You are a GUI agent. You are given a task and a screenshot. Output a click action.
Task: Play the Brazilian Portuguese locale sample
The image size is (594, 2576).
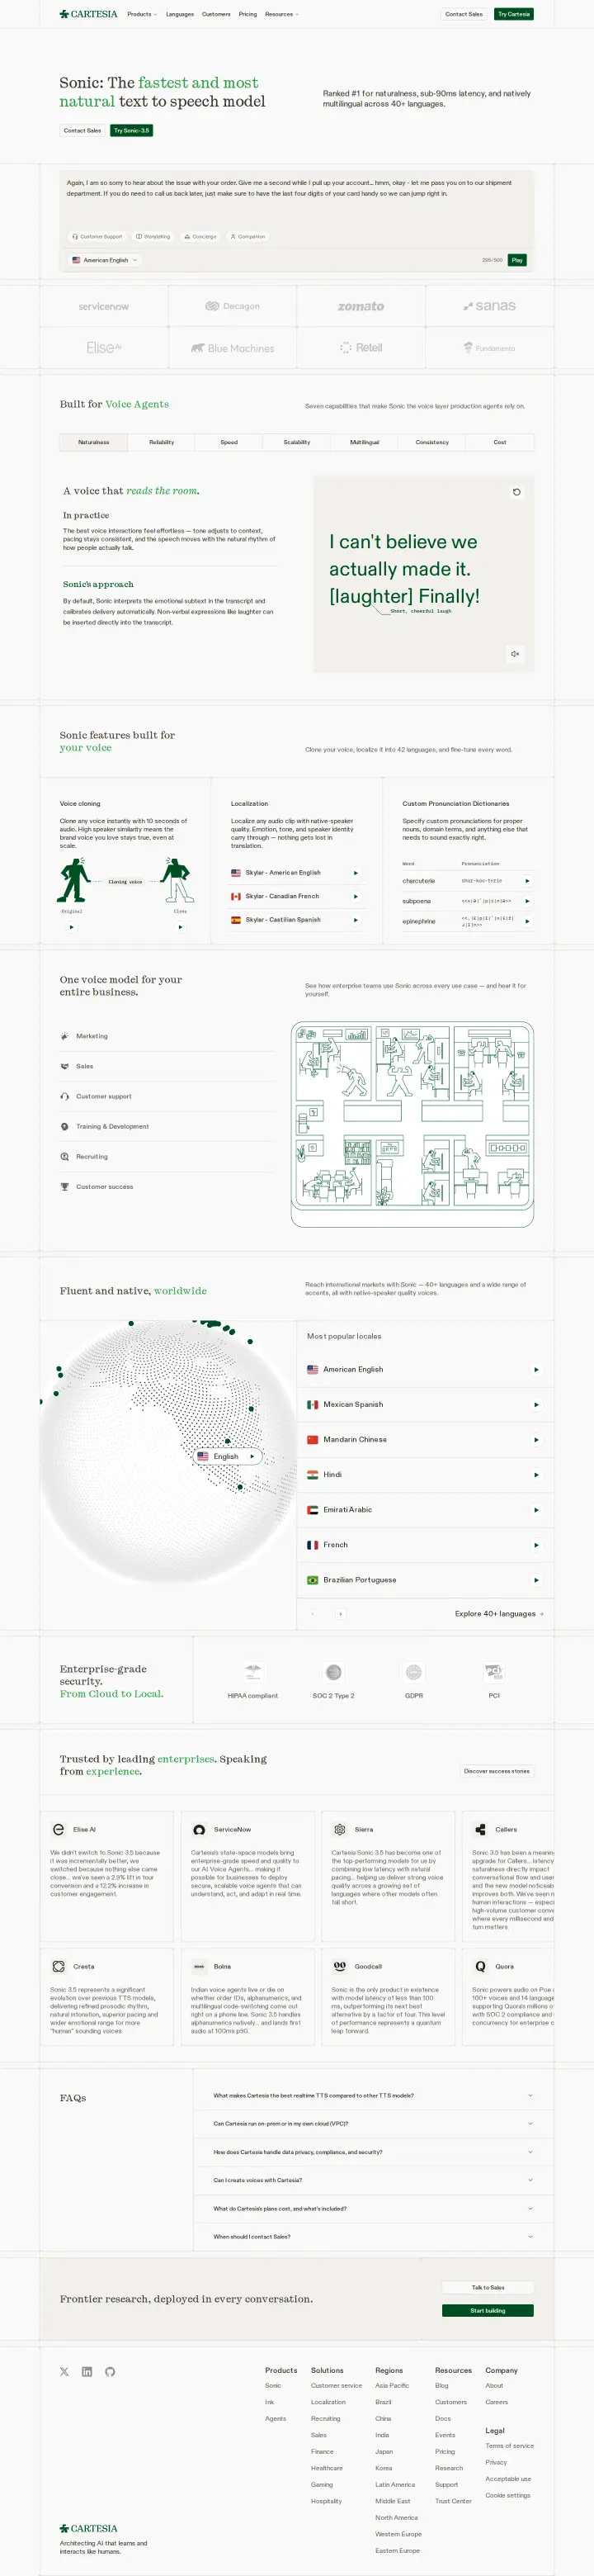coord(537,1580)
